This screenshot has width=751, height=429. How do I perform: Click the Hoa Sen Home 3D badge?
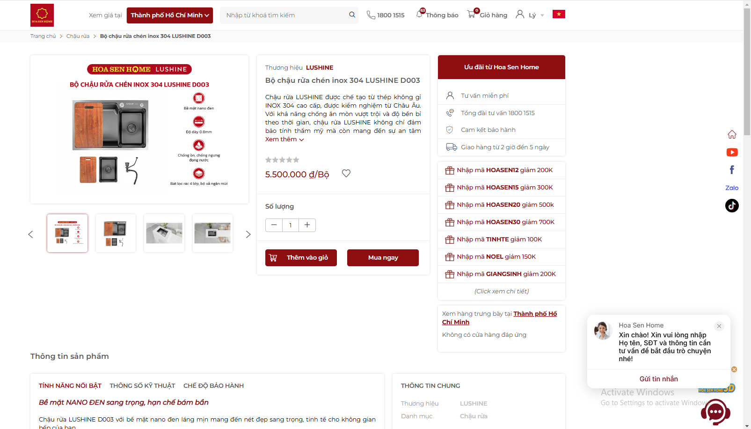pyautogui.click(x=716, y=389)
